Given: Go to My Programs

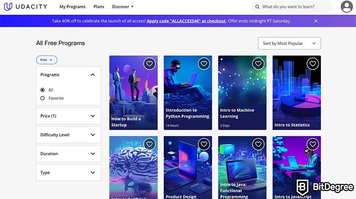Looking at the screenshot, I should click(x=72, y=7).
